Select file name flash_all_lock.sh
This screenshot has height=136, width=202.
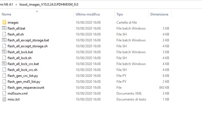tap(20, 58)
